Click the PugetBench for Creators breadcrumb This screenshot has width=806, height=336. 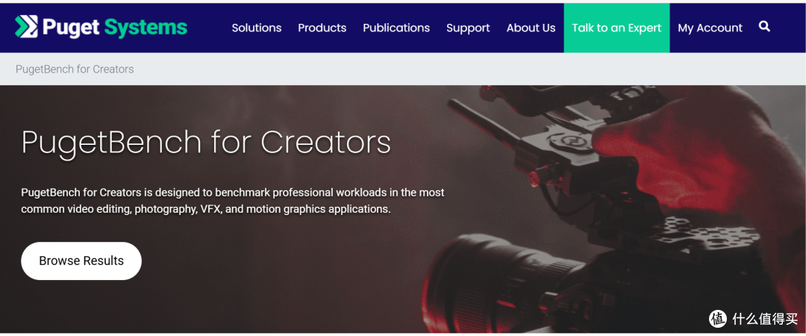point(75,69)
